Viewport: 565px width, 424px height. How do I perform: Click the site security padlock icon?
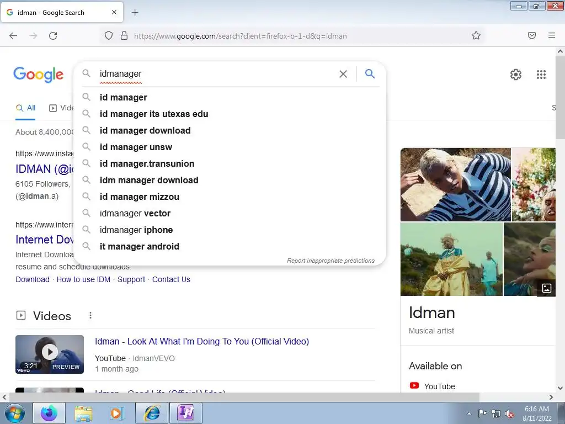click(124, 36)
